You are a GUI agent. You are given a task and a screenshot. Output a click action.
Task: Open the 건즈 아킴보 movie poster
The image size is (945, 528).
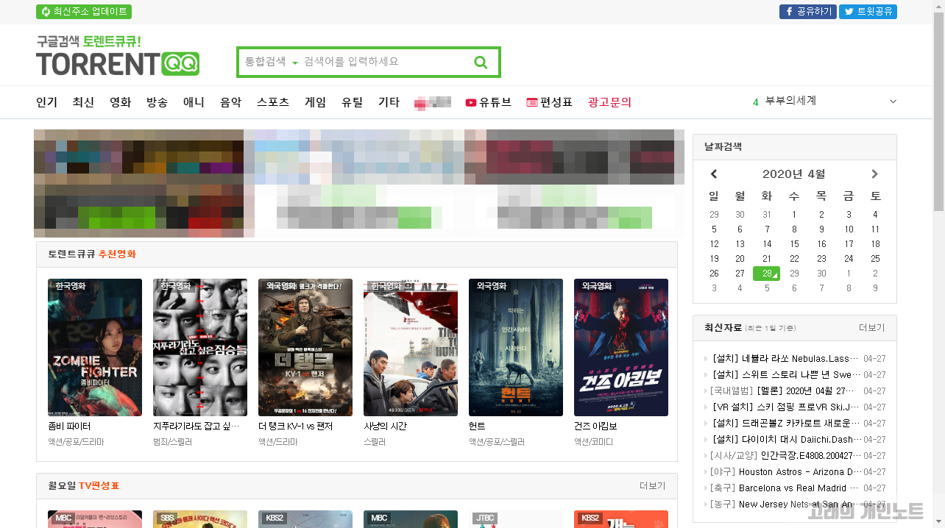click(x=621, y=347)
